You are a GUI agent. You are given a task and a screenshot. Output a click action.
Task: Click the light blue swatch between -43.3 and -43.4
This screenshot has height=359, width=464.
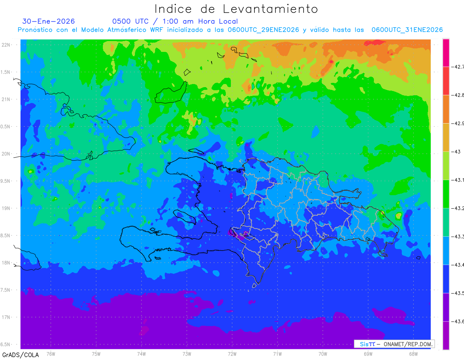tap(446, 250)
